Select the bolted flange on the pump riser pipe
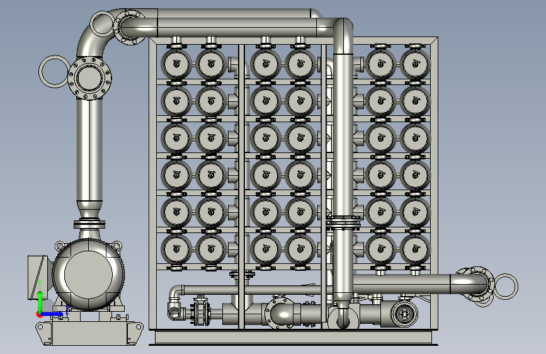 (89, 78)
